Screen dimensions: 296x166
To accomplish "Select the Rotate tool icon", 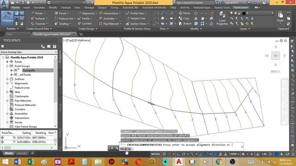I will tap(196, 13).
